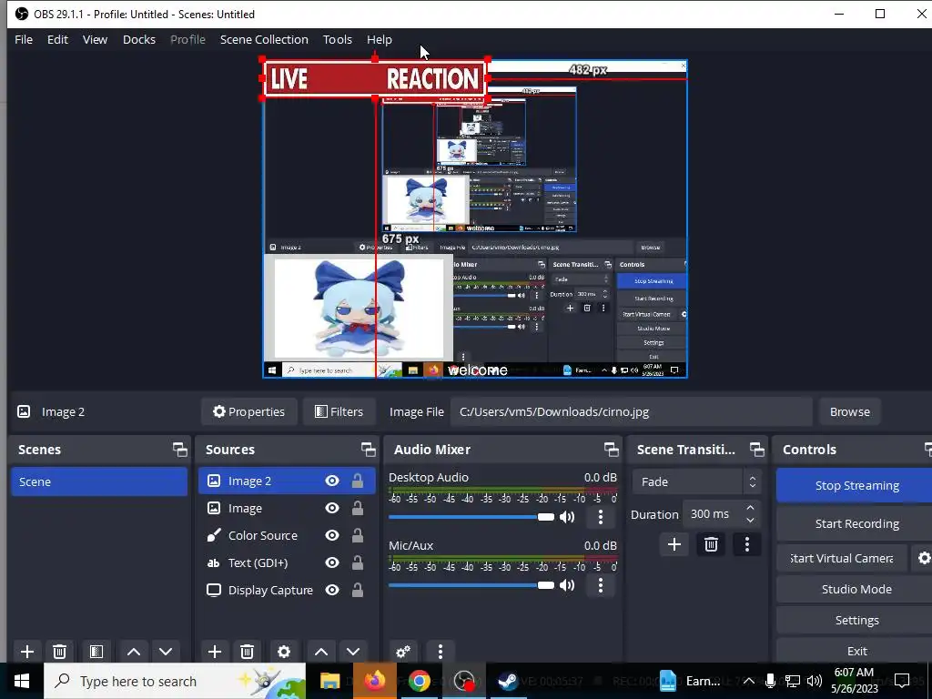Lock the Display Capture source
The image size is (932, 699).
click(357, 590)
